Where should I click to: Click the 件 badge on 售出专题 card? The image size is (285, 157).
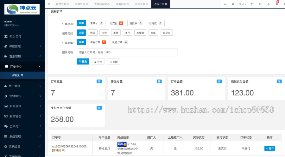(159, 82)
